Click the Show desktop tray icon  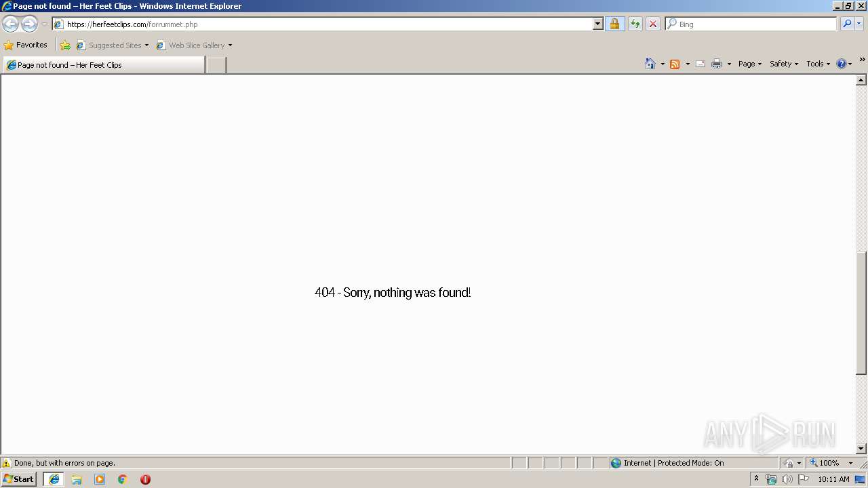click(860, 479)
